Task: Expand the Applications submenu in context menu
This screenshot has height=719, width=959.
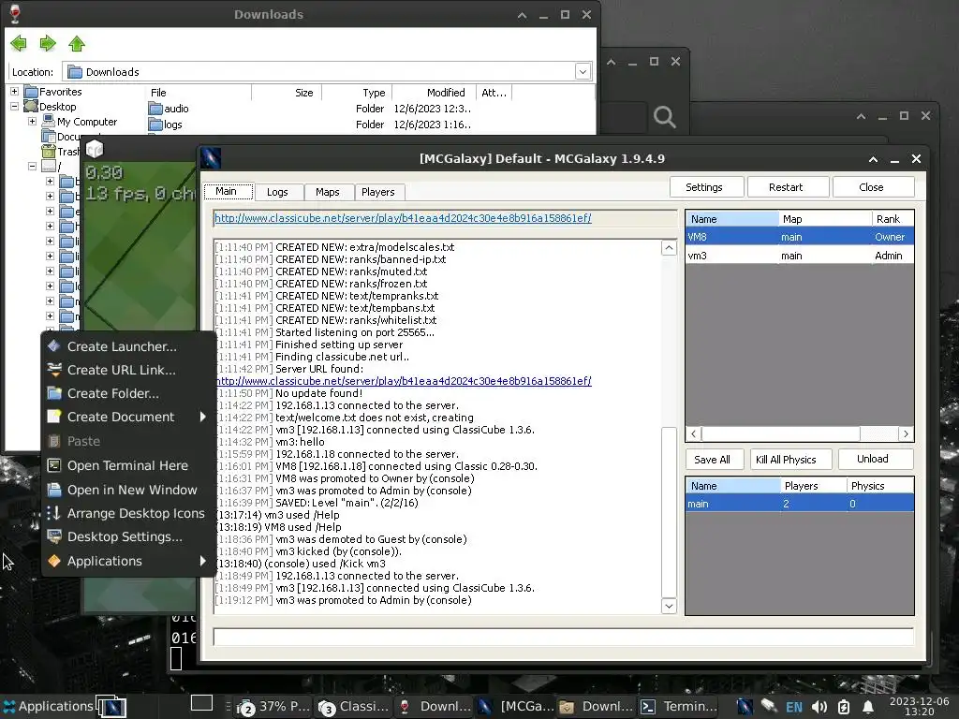Action: (x=128, y=561)
